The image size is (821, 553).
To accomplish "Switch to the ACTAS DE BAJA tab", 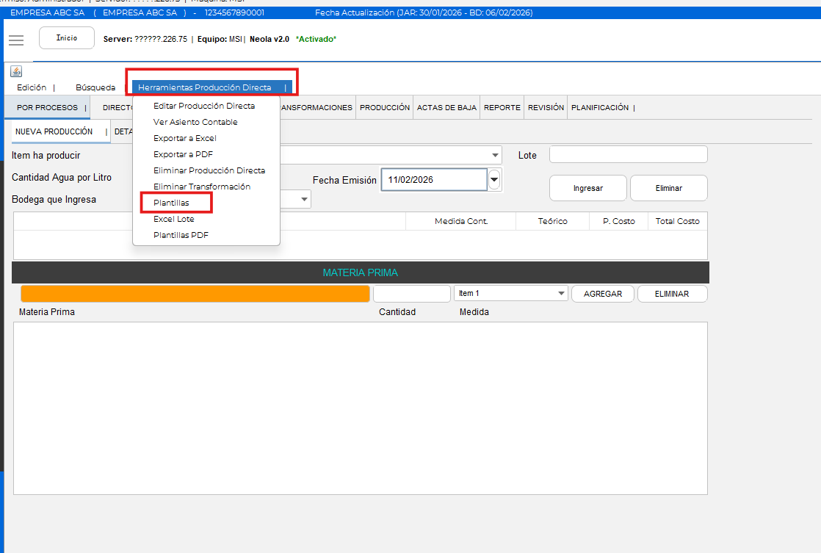I will coord(446,107).
